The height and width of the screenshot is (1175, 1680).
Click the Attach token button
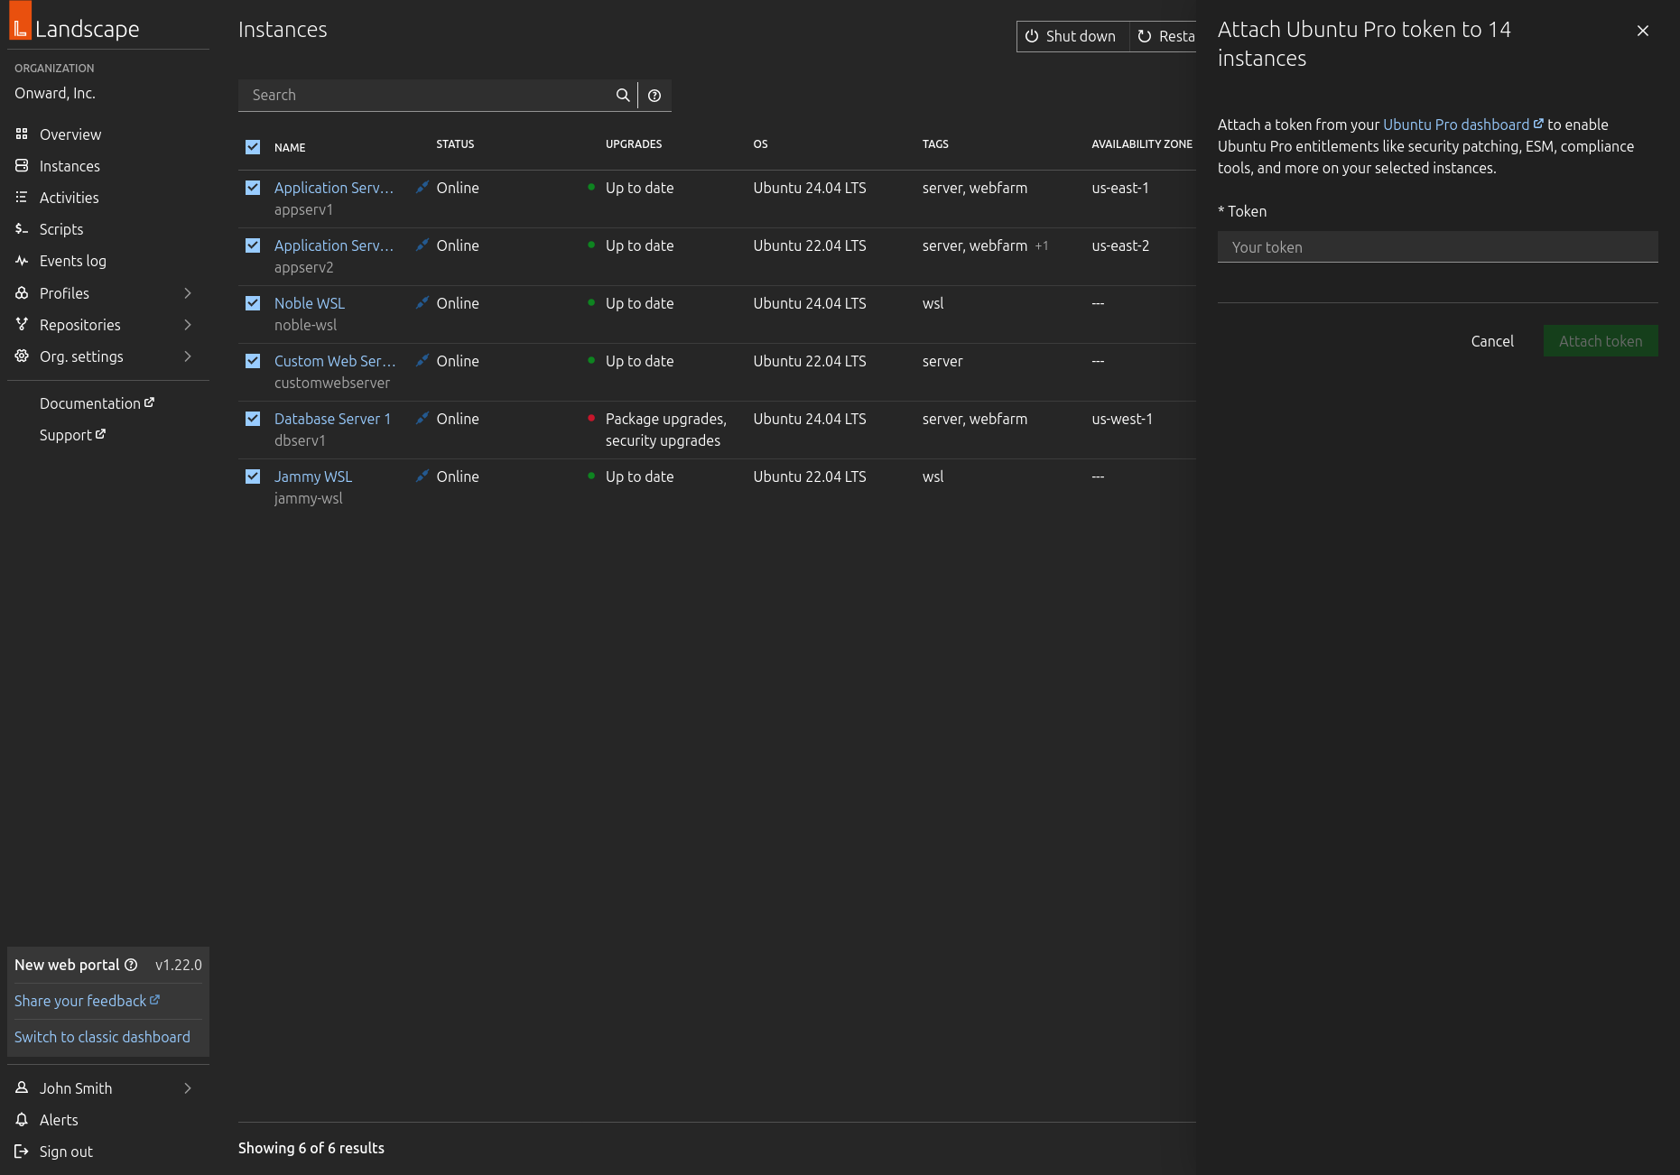click(x=1601, y=341)
